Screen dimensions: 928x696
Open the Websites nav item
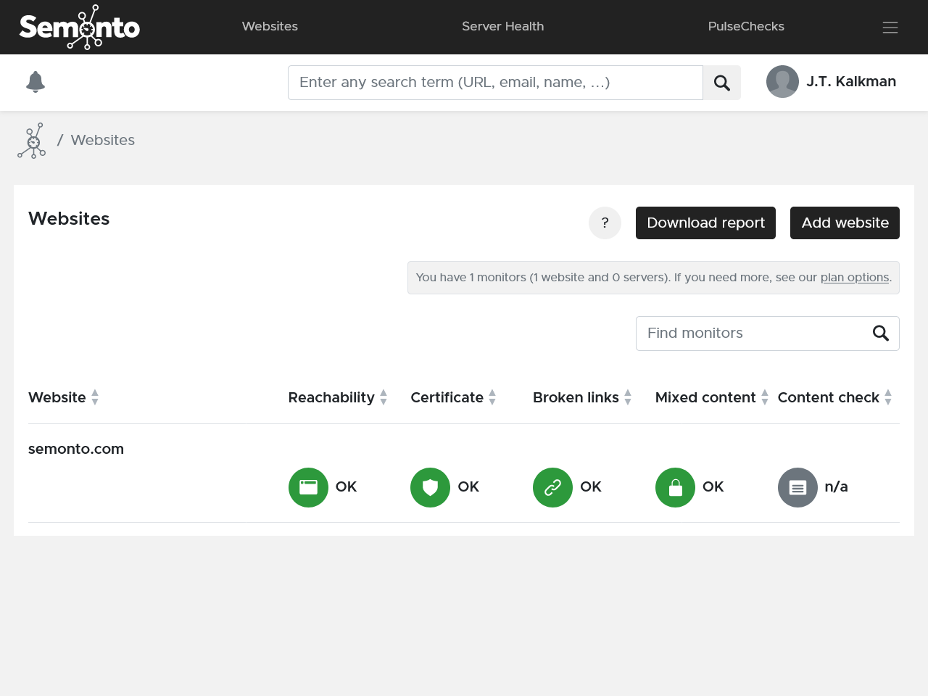(270, 26)
